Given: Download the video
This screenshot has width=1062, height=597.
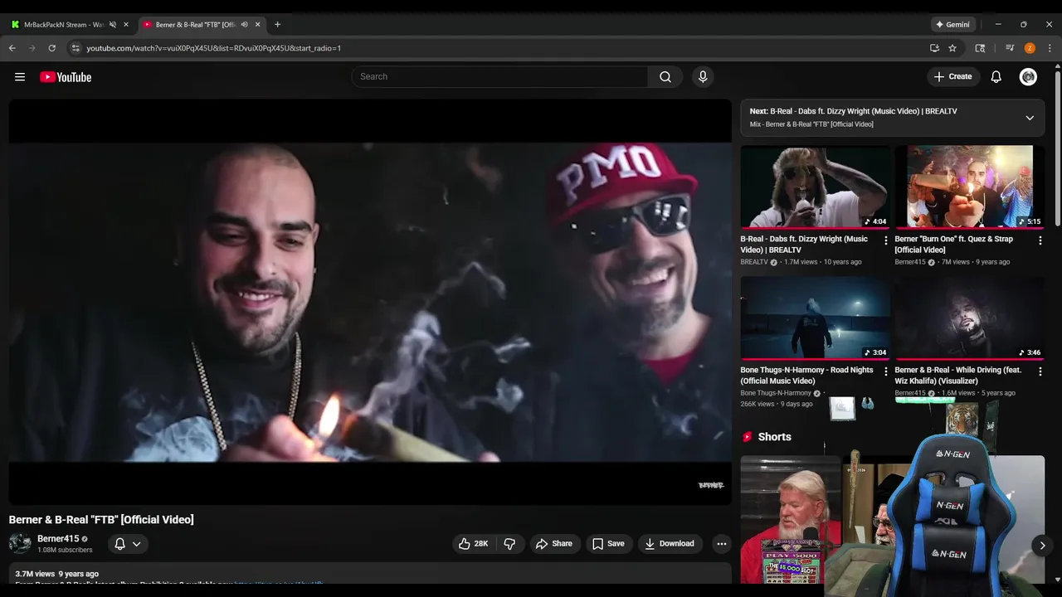Looking at the screenshot, I should tap(670, 544).
